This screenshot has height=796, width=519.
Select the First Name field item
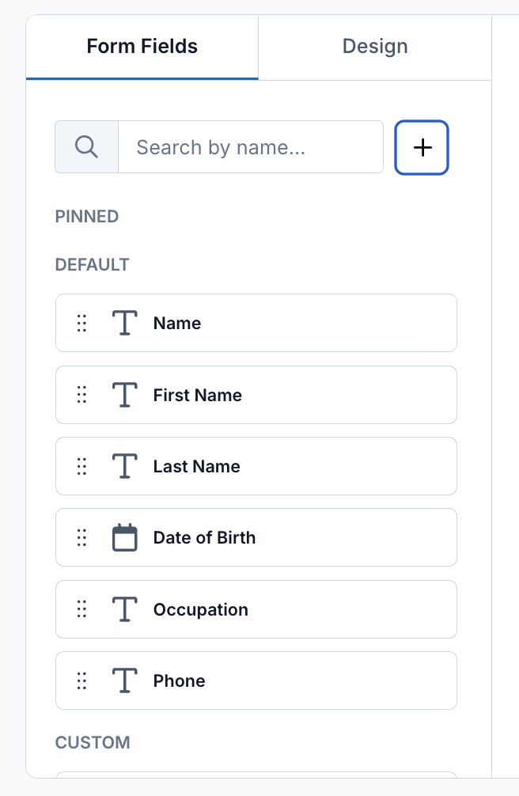pyautogui.click(x=256, y=395)
